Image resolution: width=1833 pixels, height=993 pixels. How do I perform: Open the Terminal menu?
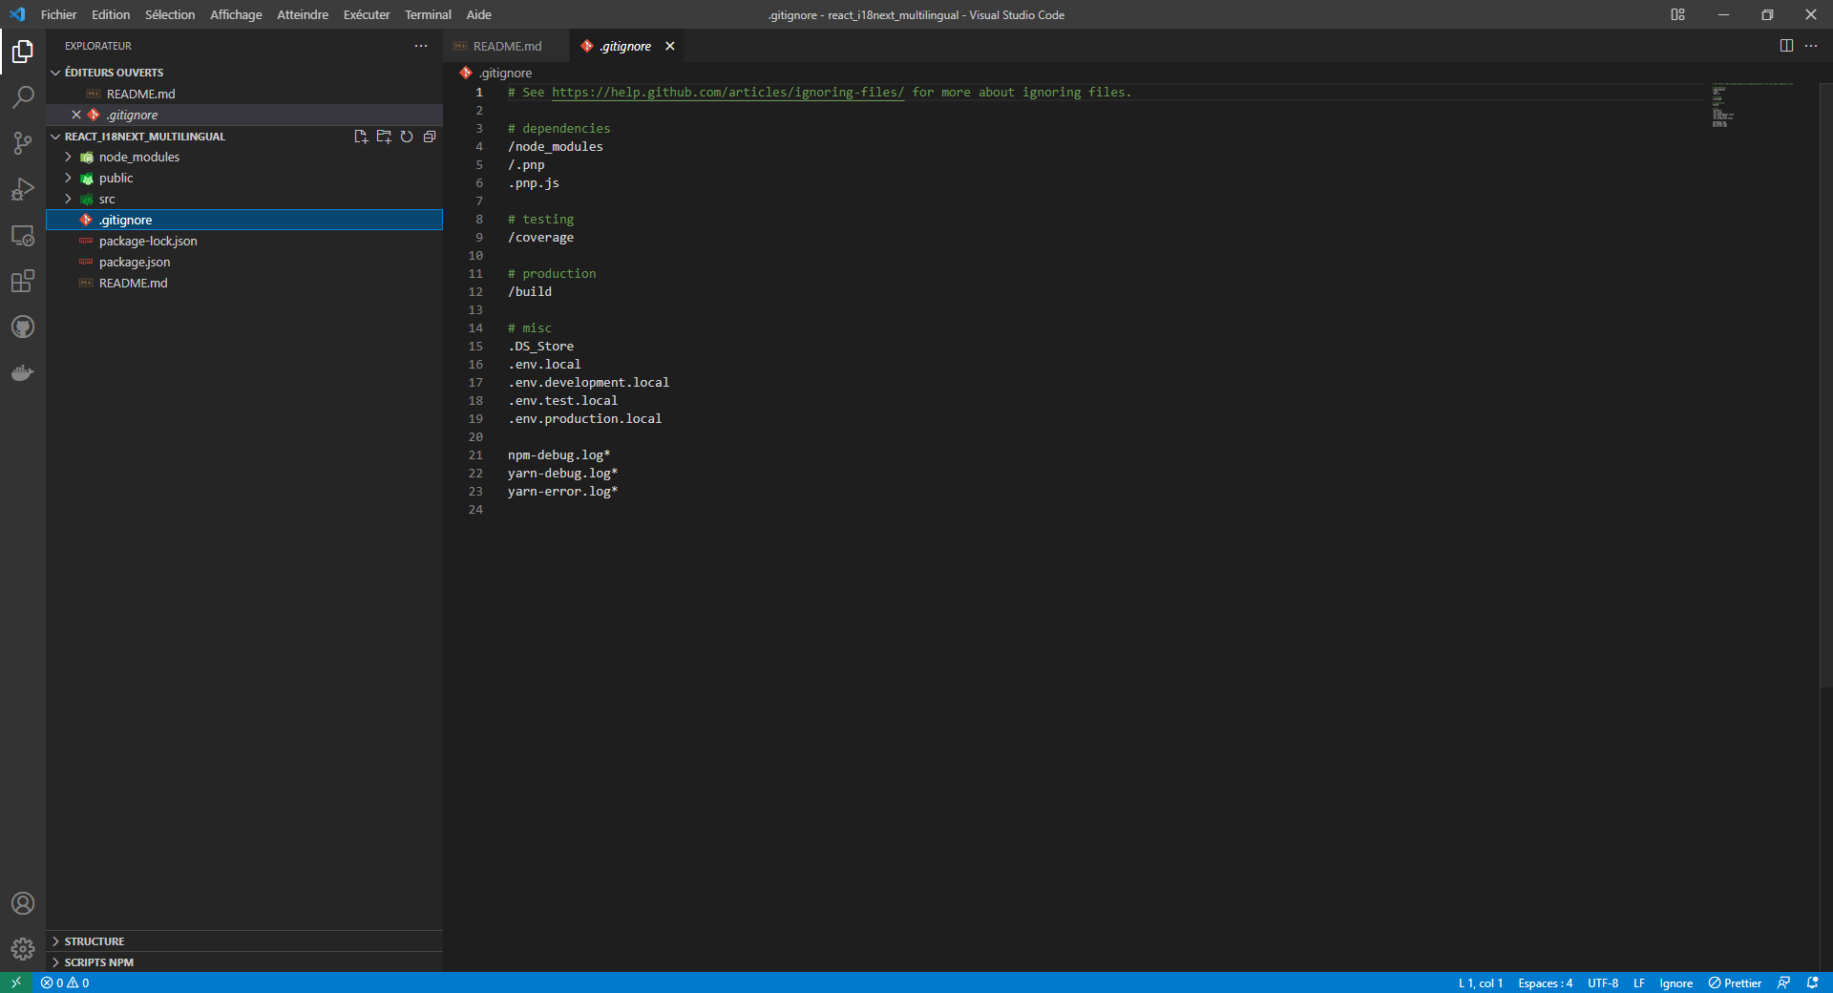coord(428,14)
